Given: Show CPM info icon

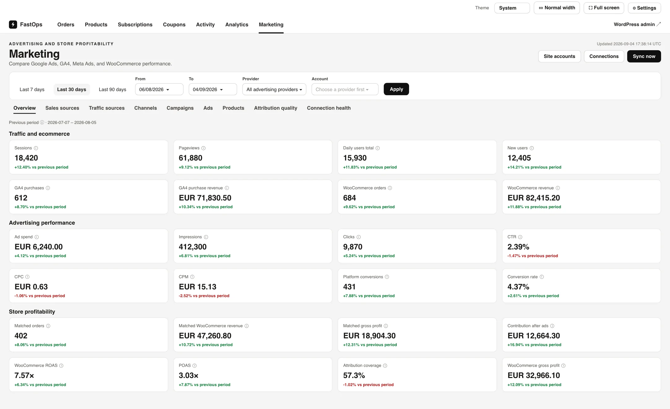Looking at the screenshot, I should (192, 277).
